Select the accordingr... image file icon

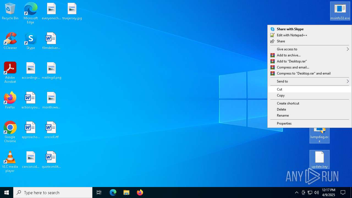pyautogui.click(x=31, y=71)
